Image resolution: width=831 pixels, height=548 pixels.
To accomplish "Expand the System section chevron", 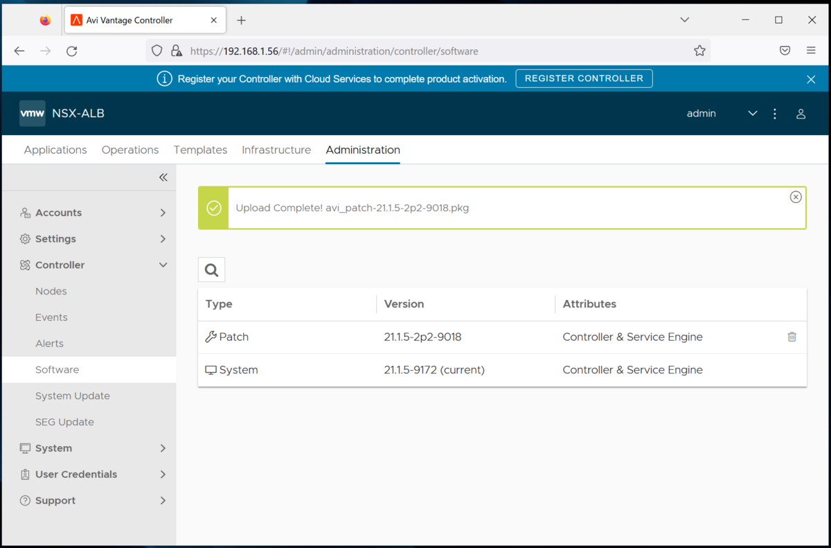I will coord(163,448).
